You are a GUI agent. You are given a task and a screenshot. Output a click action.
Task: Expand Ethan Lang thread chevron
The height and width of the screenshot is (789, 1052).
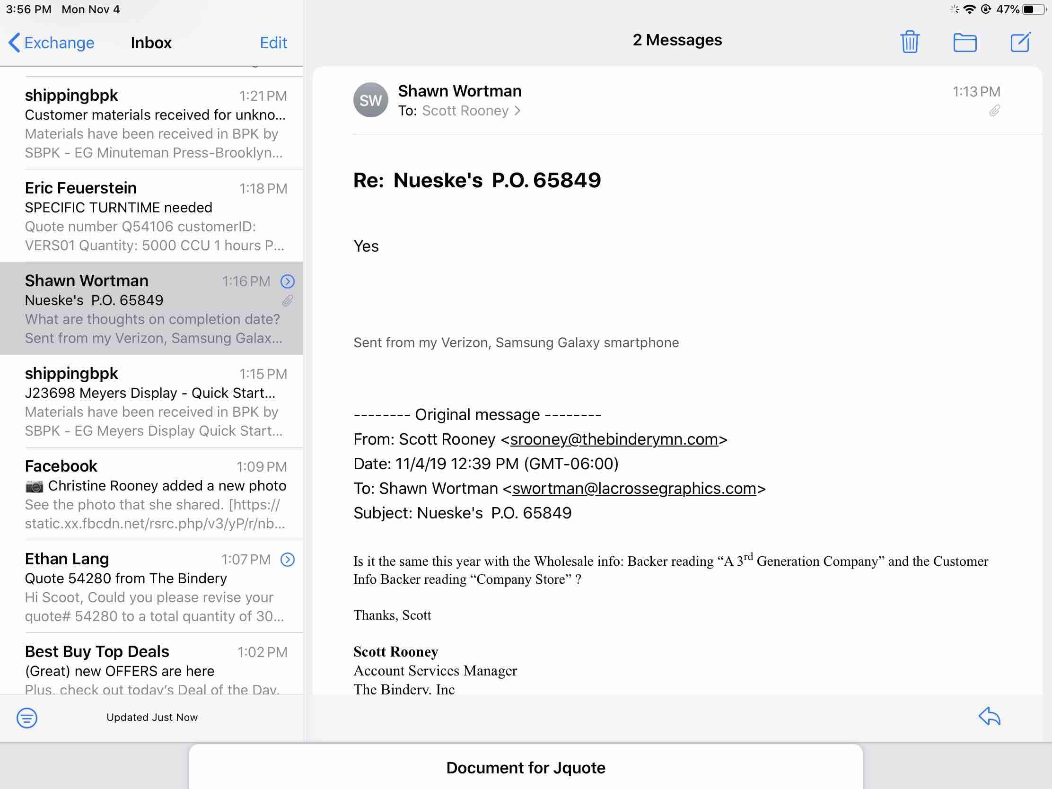pyautogui.click(x=287, y=560)
